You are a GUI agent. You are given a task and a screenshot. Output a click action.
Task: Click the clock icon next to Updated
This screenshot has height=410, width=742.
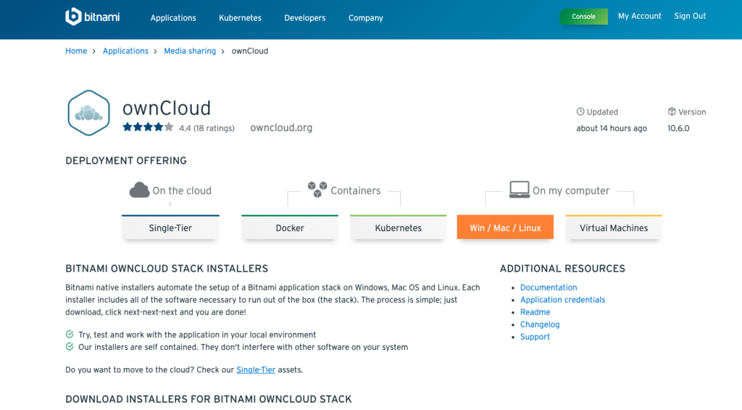click(580, 112)
